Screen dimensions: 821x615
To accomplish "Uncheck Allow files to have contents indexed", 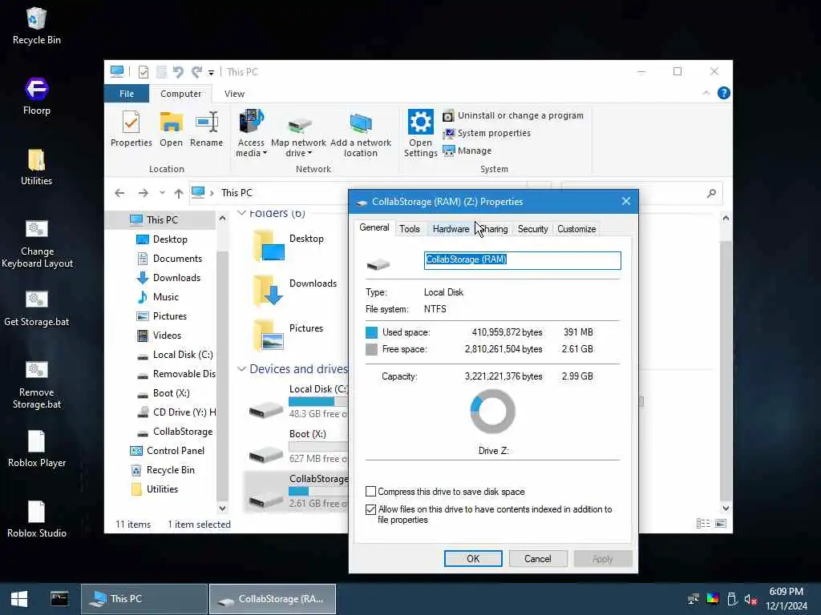I will pos(370,509).
